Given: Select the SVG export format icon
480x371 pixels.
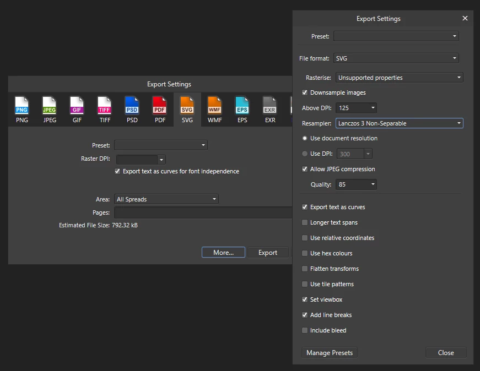Looking at the screenshot, I should coord(187,110).
